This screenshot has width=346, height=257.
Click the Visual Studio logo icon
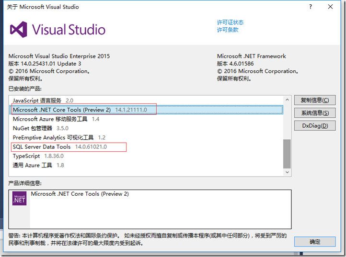click(x=19, y=30)
